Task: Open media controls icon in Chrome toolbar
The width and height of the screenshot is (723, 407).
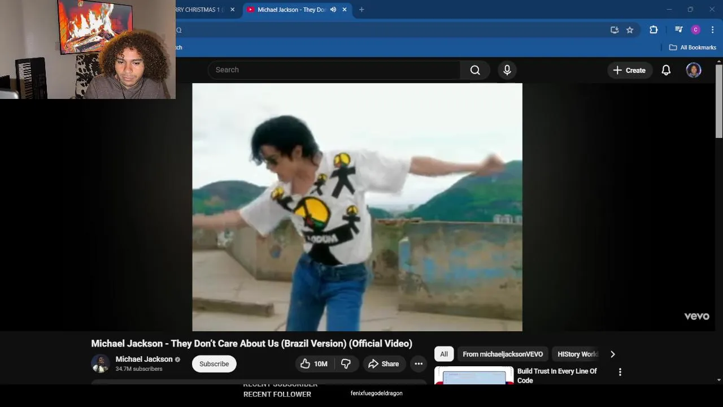Action: 679,30
